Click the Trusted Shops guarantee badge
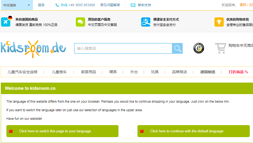The image size is (253, 143). coord(199,48)
